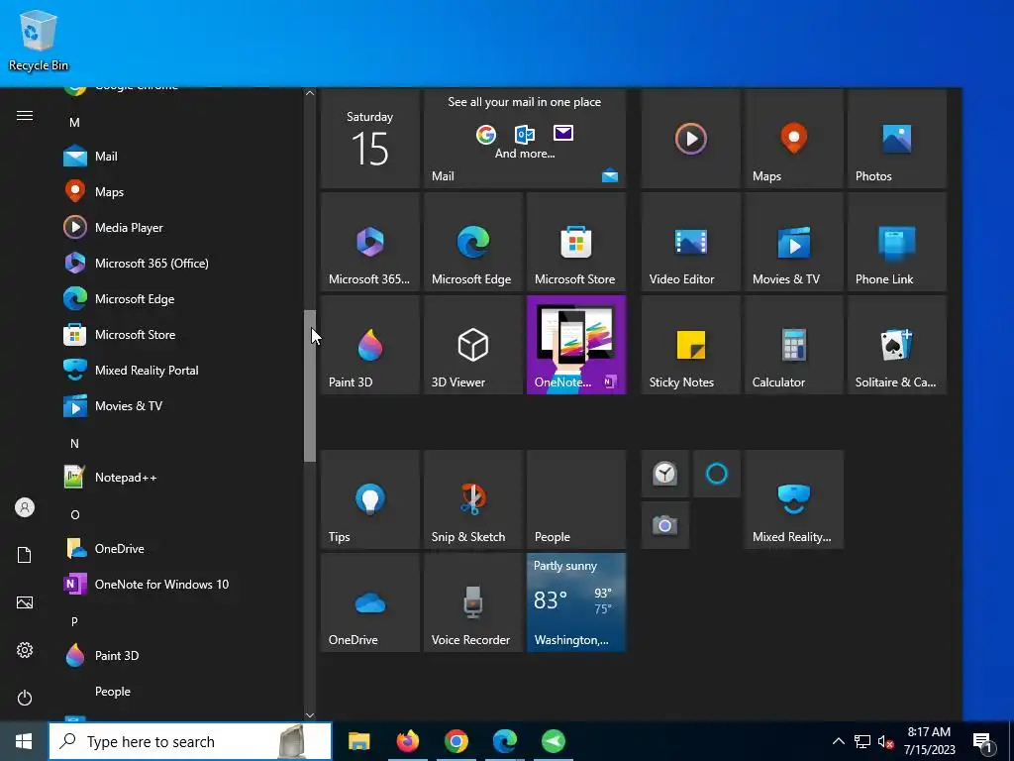Image resolution: width=1014 pixels, height=761 pixels.
Task: Open the OneNote tile
Action: (x=576, y=345)
